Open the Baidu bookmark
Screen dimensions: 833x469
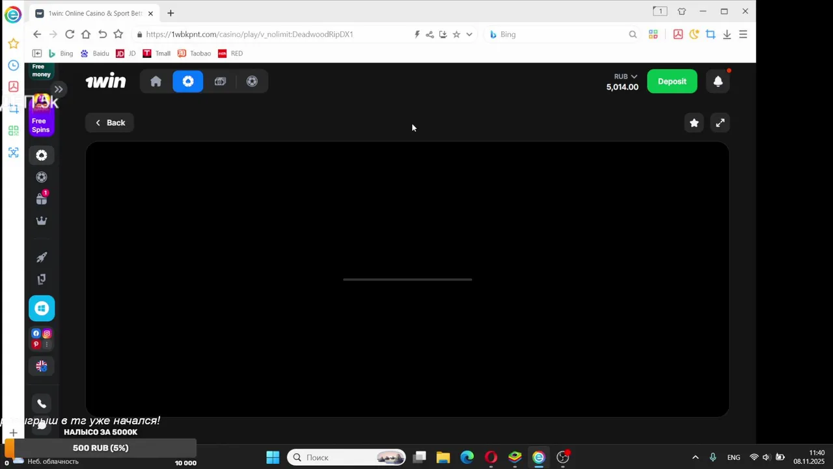[95, 53]
